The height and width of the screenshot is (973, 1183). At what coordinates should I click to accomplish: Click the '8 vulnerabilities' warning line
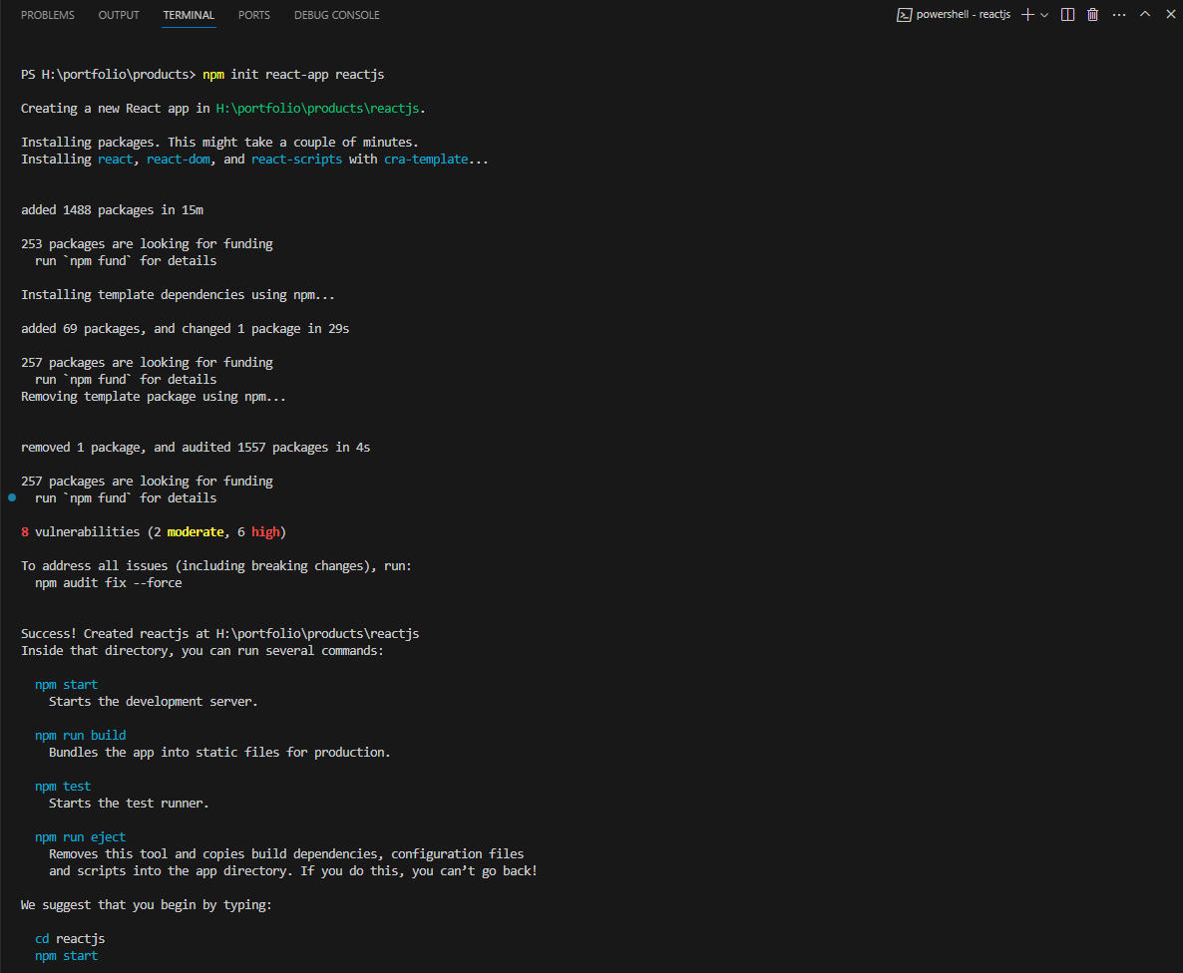154,531
